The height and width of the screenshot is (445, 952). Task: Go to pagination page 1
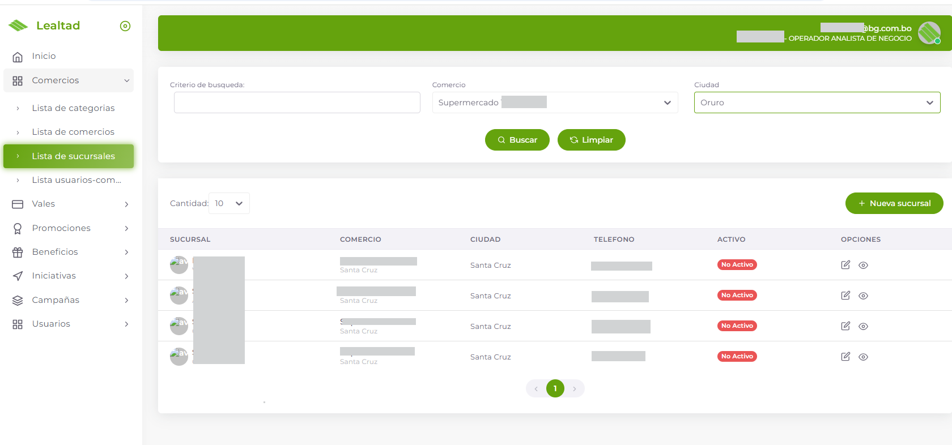[555, 388]
